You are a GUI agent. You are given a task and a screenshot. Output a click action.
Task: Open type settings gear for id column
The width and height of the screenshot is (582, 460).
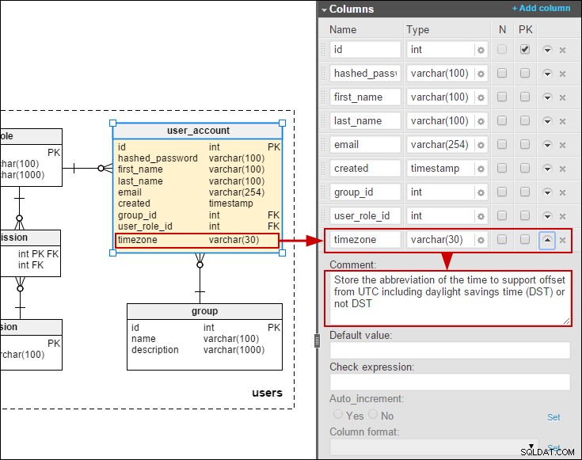click(x=481, y=50)
